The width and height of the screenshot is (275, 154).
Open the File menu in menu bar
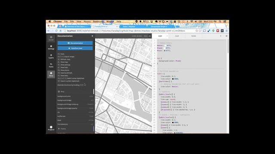click(x=66, y=21)
